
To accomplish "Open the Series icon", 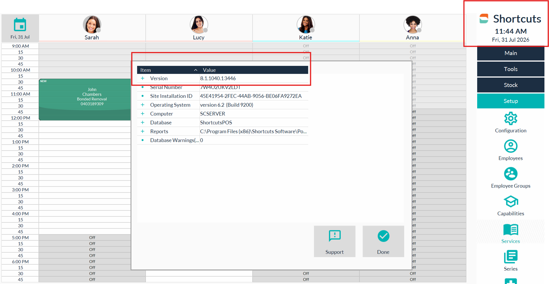I will [x=511, y=257].
